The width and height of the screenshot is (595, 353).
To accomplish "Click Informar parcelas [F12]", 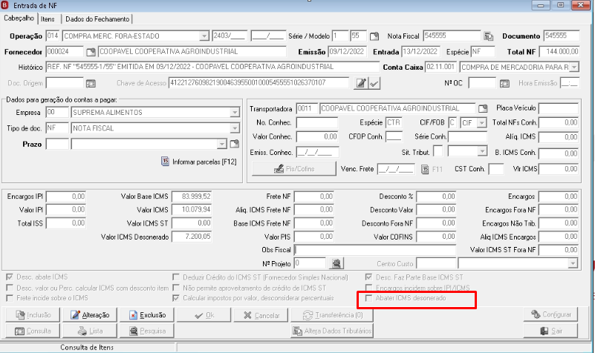I will click(199, 162).
